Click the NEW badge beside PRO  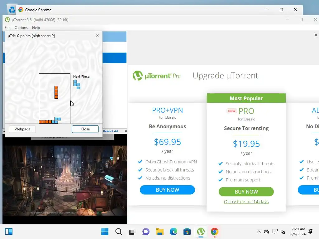[232, 111]
